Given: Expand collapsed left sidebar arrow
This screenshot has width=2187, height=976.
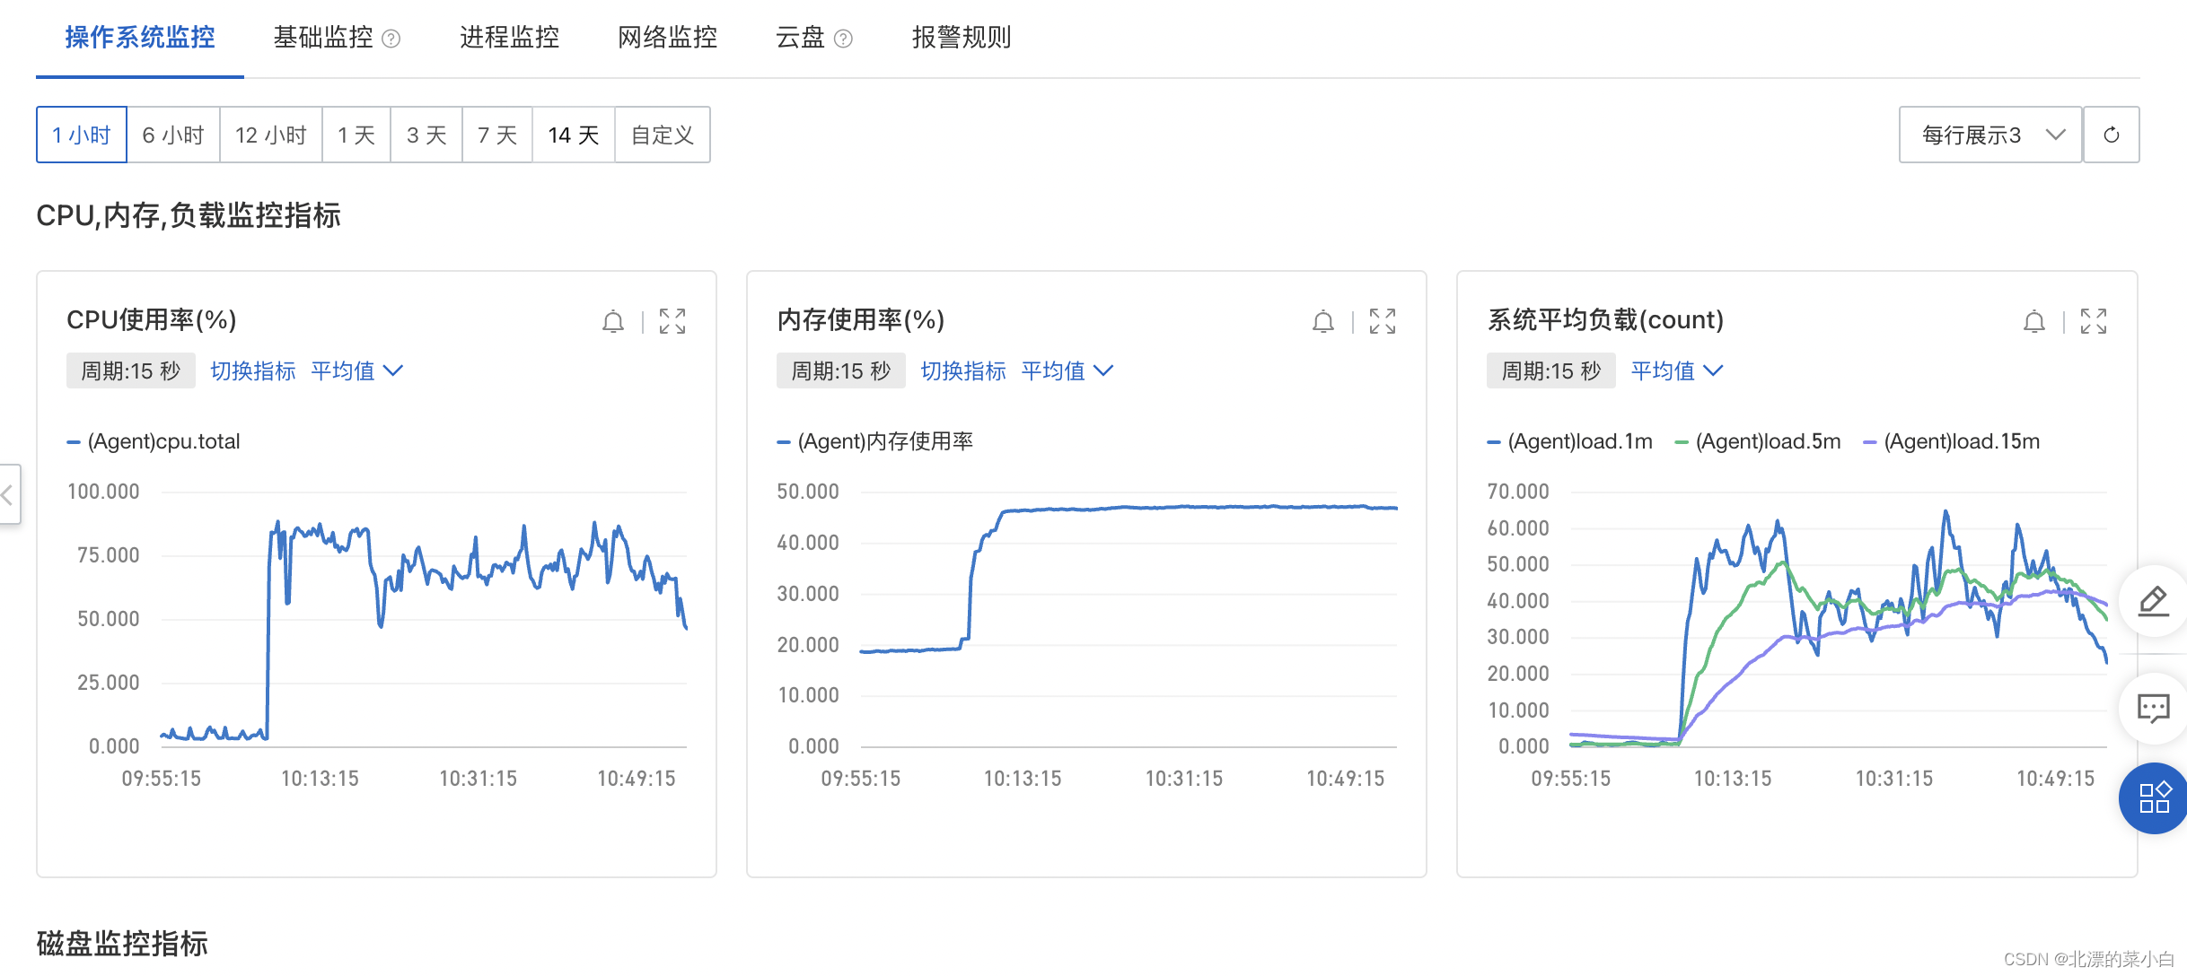Looking at the screenshot, I should coord(9,494).
